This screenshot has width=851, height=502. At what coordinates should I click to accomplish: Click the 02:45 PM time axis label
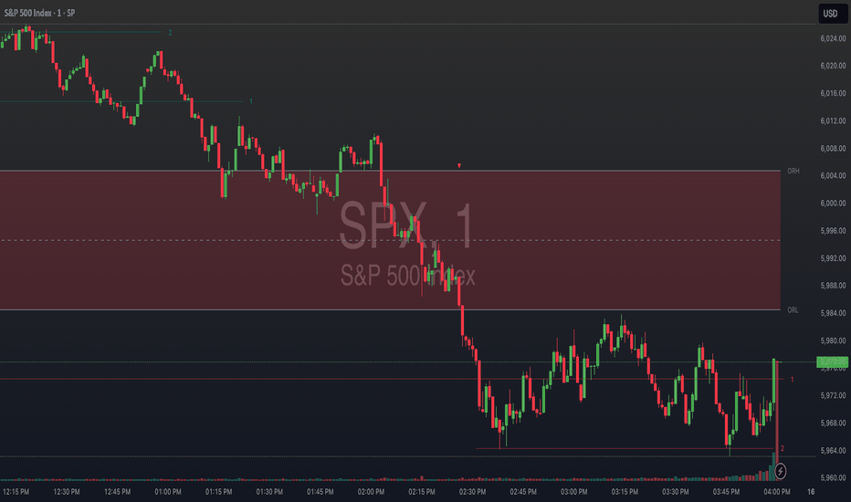point(523,492)
